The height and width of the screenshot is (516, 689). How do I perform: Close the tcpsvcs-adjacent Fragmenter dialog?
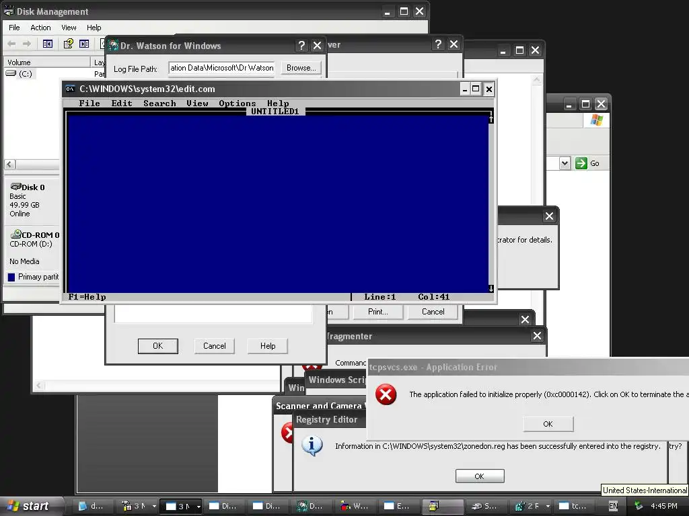click(537, 336)
